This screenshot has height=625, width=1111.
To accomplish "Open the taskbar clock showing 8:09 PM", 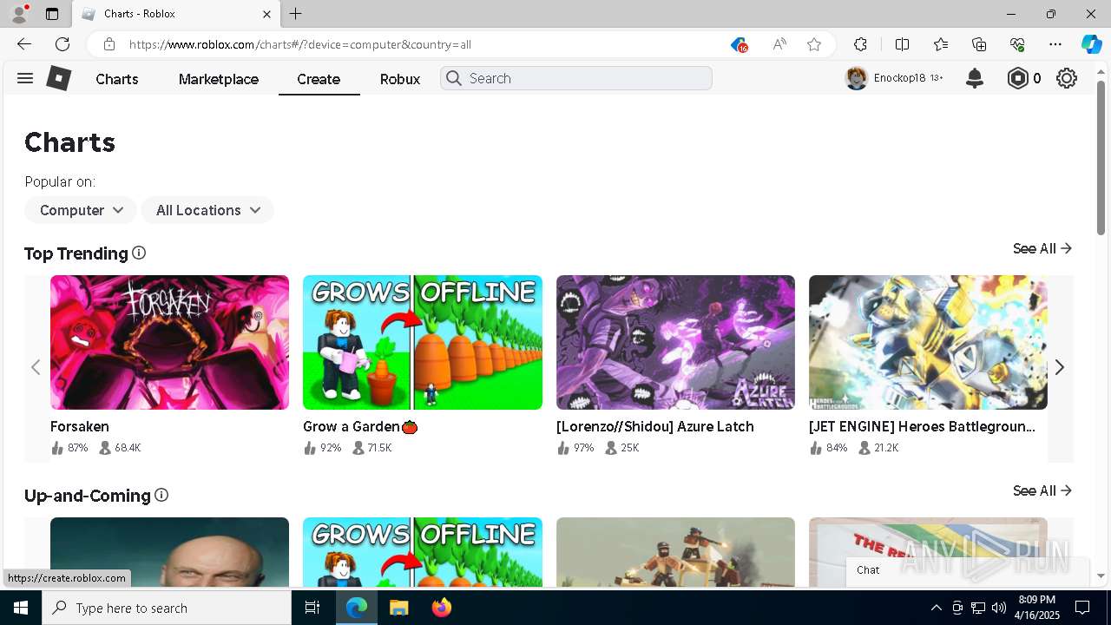I will tap(1036, 608).
